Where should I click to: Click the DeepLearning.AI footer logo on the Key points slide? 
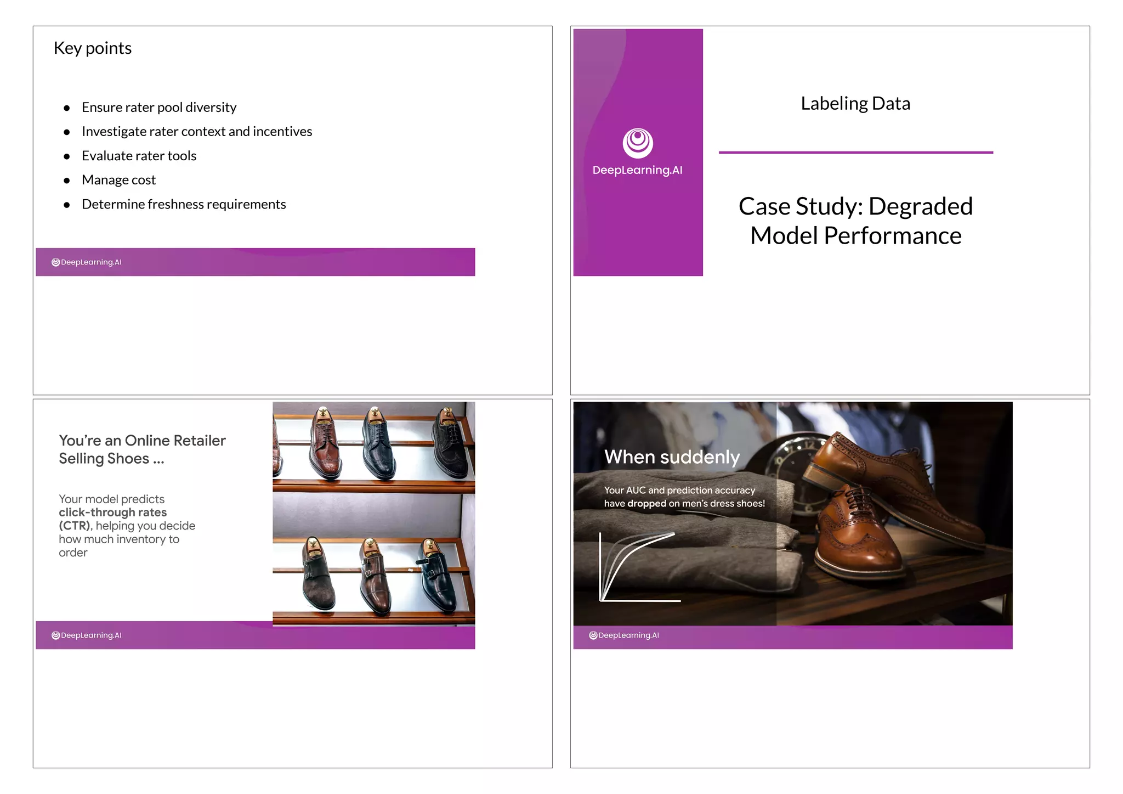point(87,262)
